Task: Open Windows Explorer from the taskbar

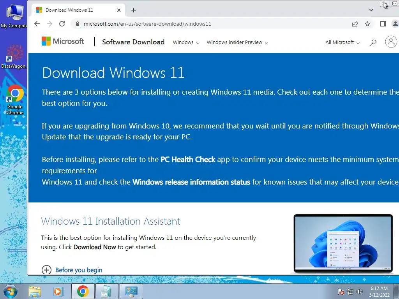Action: click(x=35, y=291)
